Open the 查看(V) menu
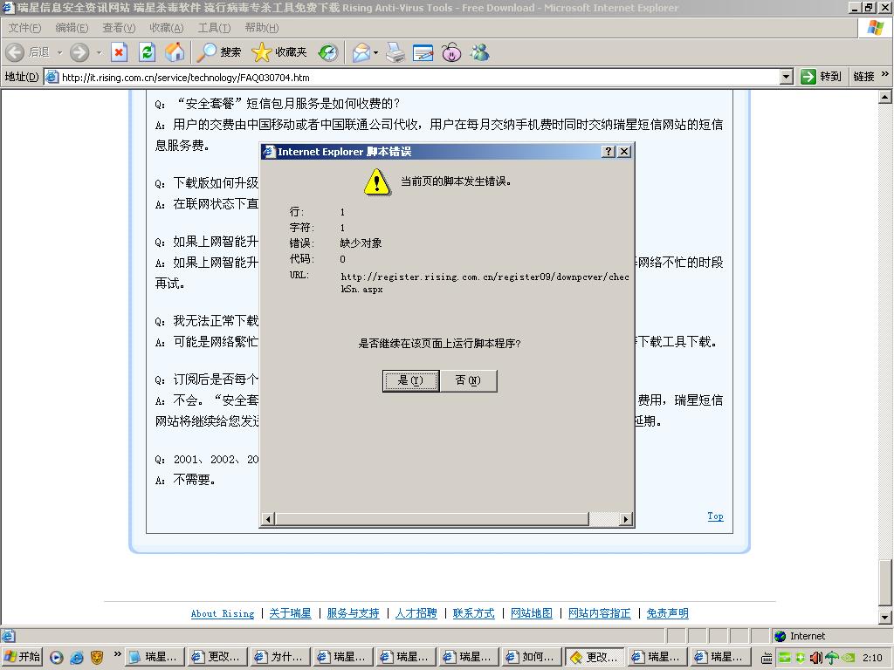The image size is (894, 670). pyautogui.click(x=119, y=28)
